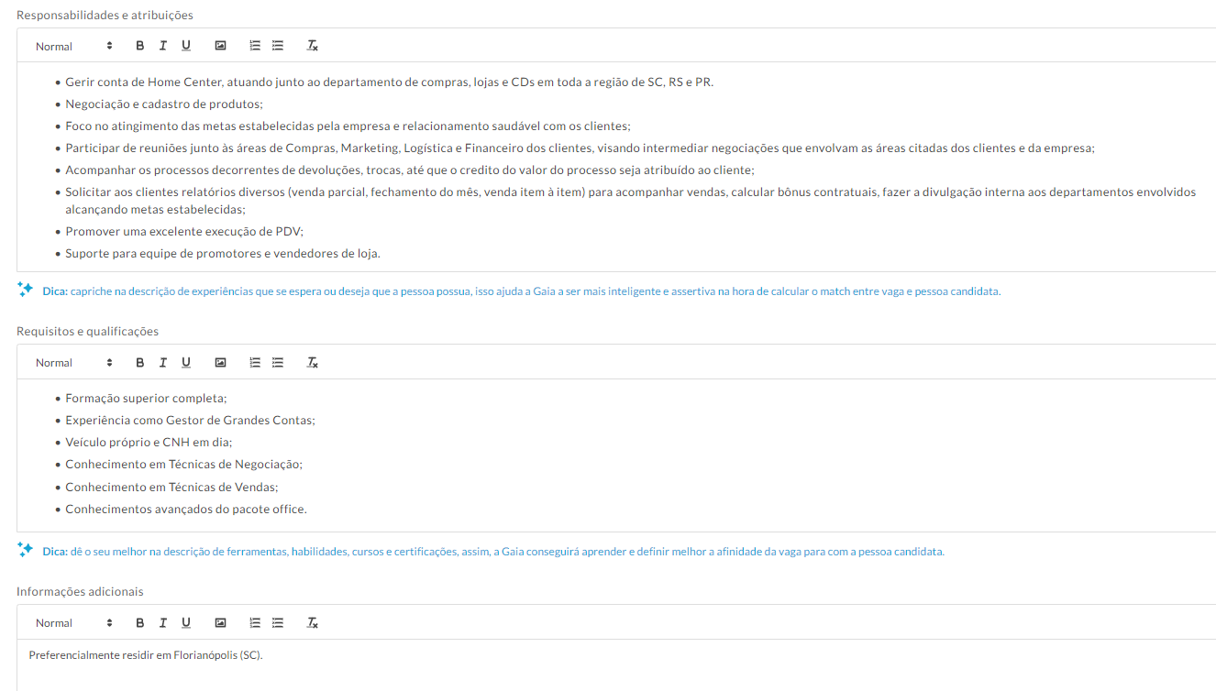Insert image in Responsabilidades e atribuições editor
Screen dimensions: 1216x691
[x=220, y=46]
